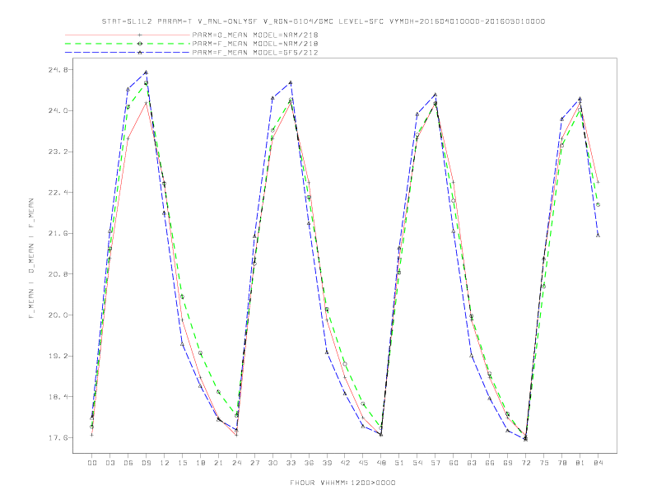Screen dimensions: 652x504
Task: Click x-axis tick label 48
Action: coord(381,463)
